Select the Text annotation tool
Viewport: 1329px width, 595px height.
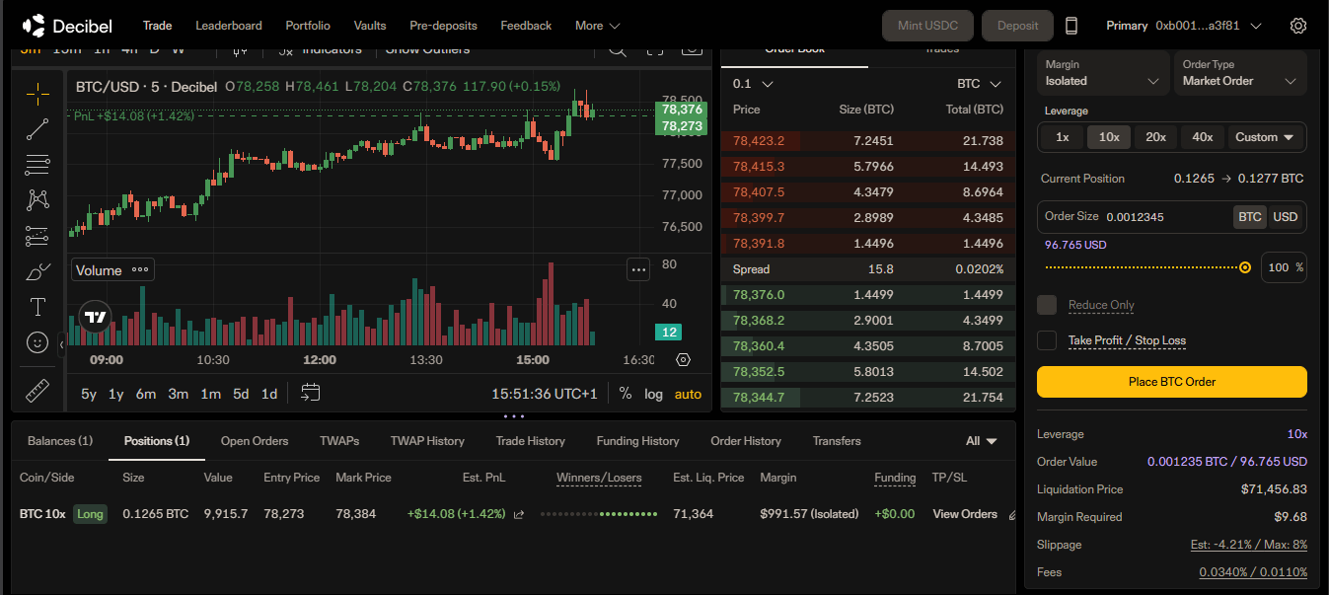pos(37,307)
